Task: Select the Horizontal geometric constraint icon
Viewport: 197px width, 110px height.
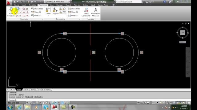Action: [24, 12]
